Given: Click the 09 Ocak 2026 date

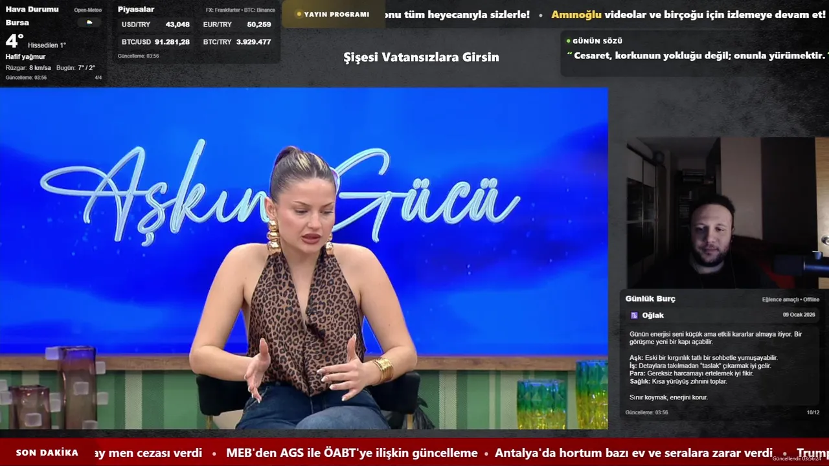Looking at the screenshot, I should coord(799,315).
